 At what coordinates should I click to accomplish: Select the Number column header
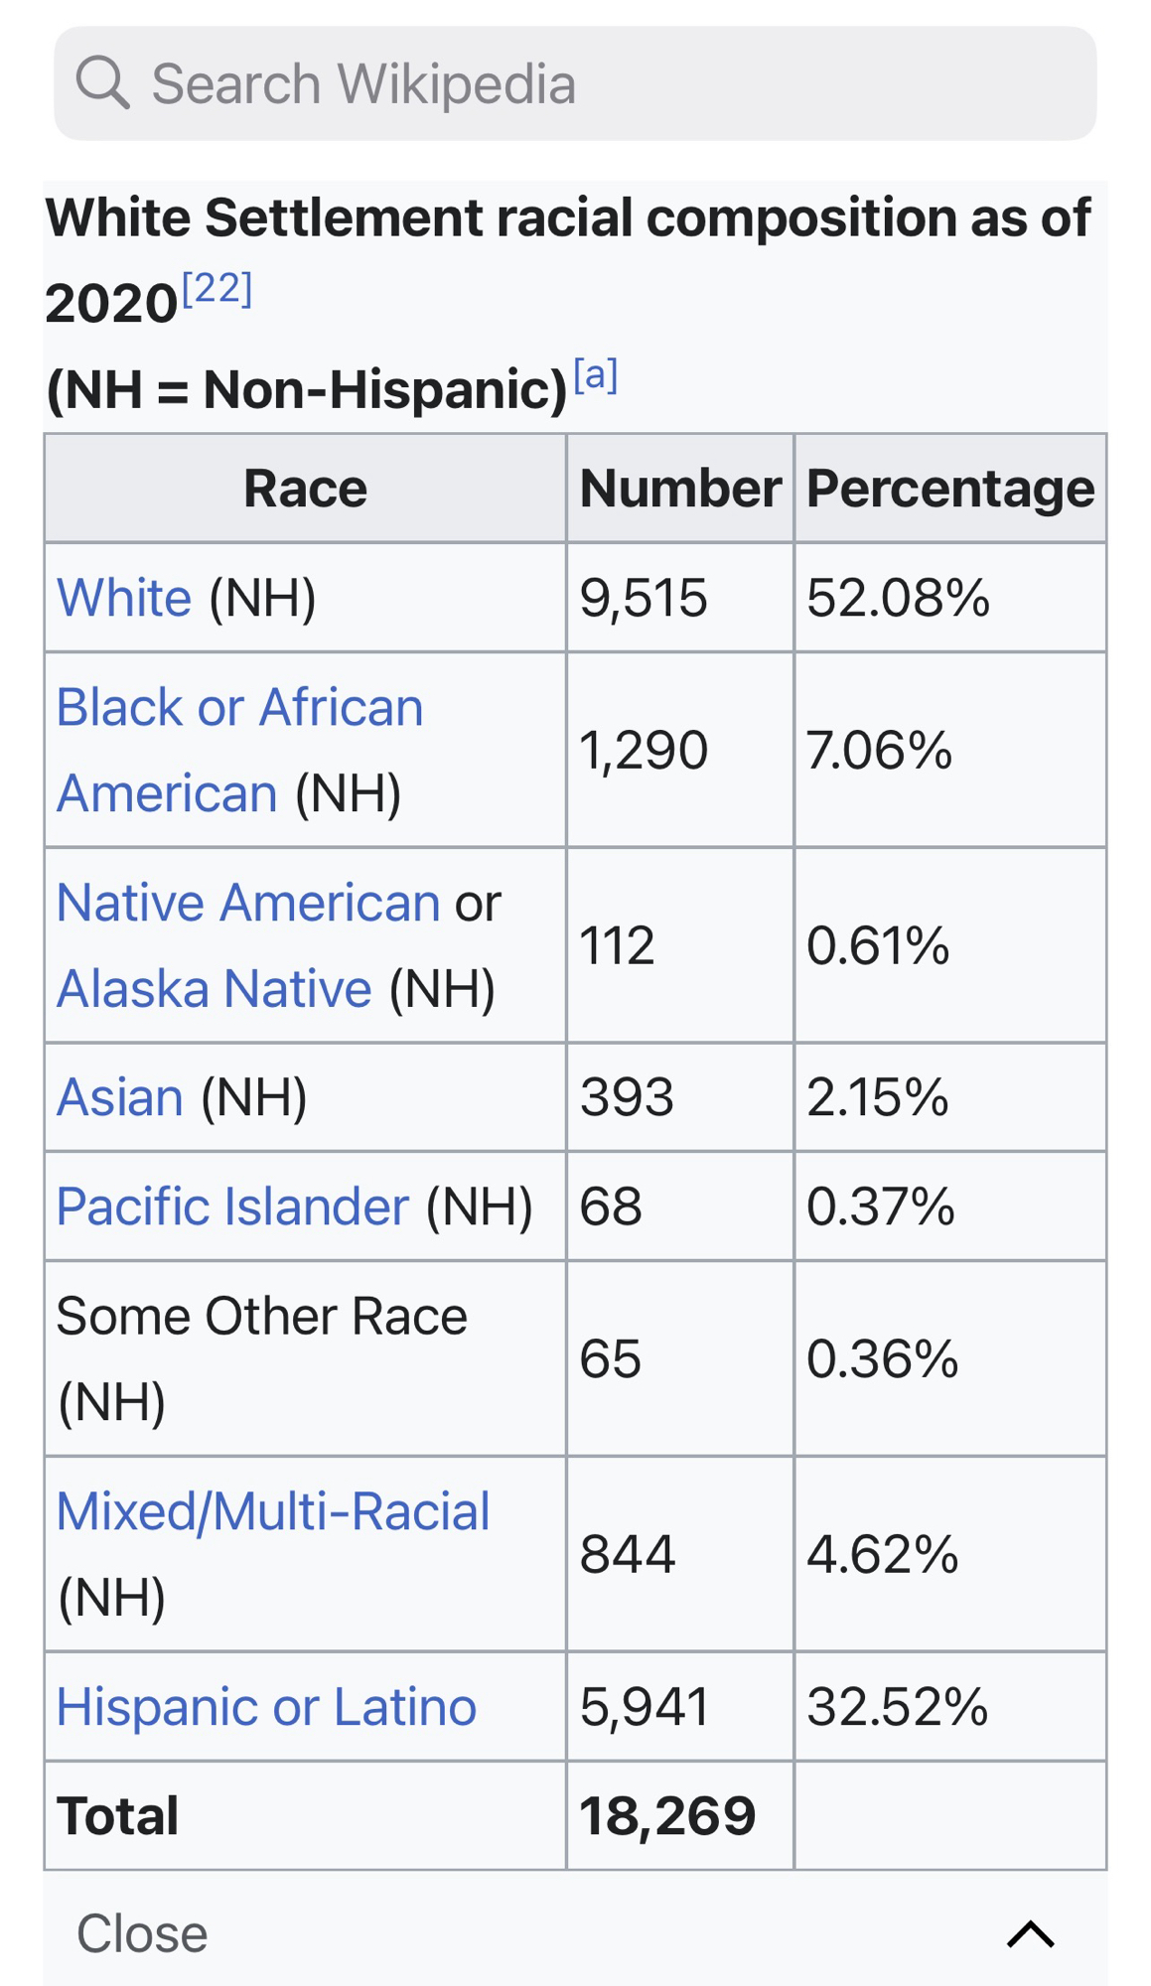pyautogui.click(x=679, y=489)
